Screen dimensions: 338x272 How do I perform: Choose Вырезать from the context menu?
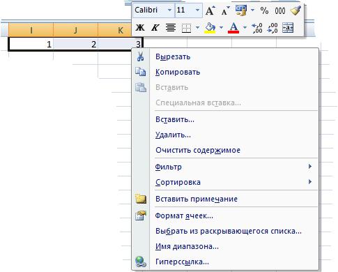click(x=225, y=56)
